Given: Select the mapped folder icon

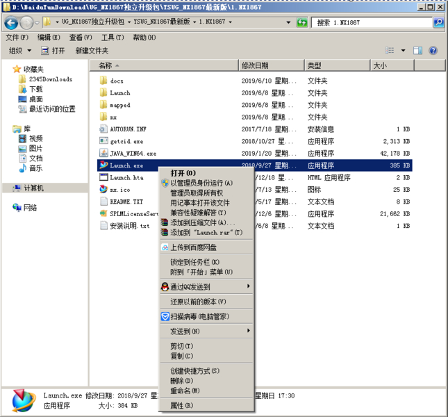Looking at the screenshot, I should [x=103, y=105].
